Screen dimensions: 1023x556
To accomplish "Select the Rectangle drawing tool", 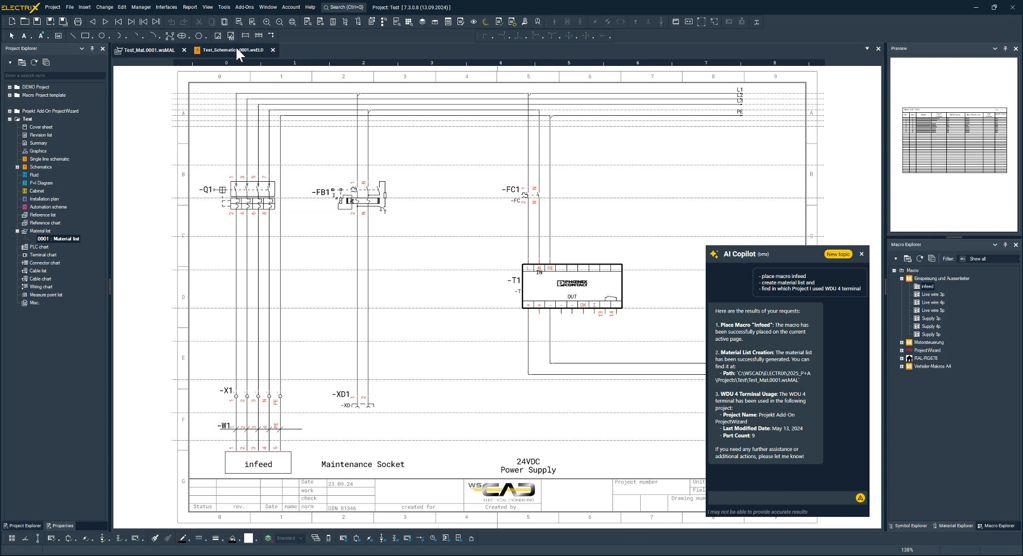I will (x=85, y=36).
